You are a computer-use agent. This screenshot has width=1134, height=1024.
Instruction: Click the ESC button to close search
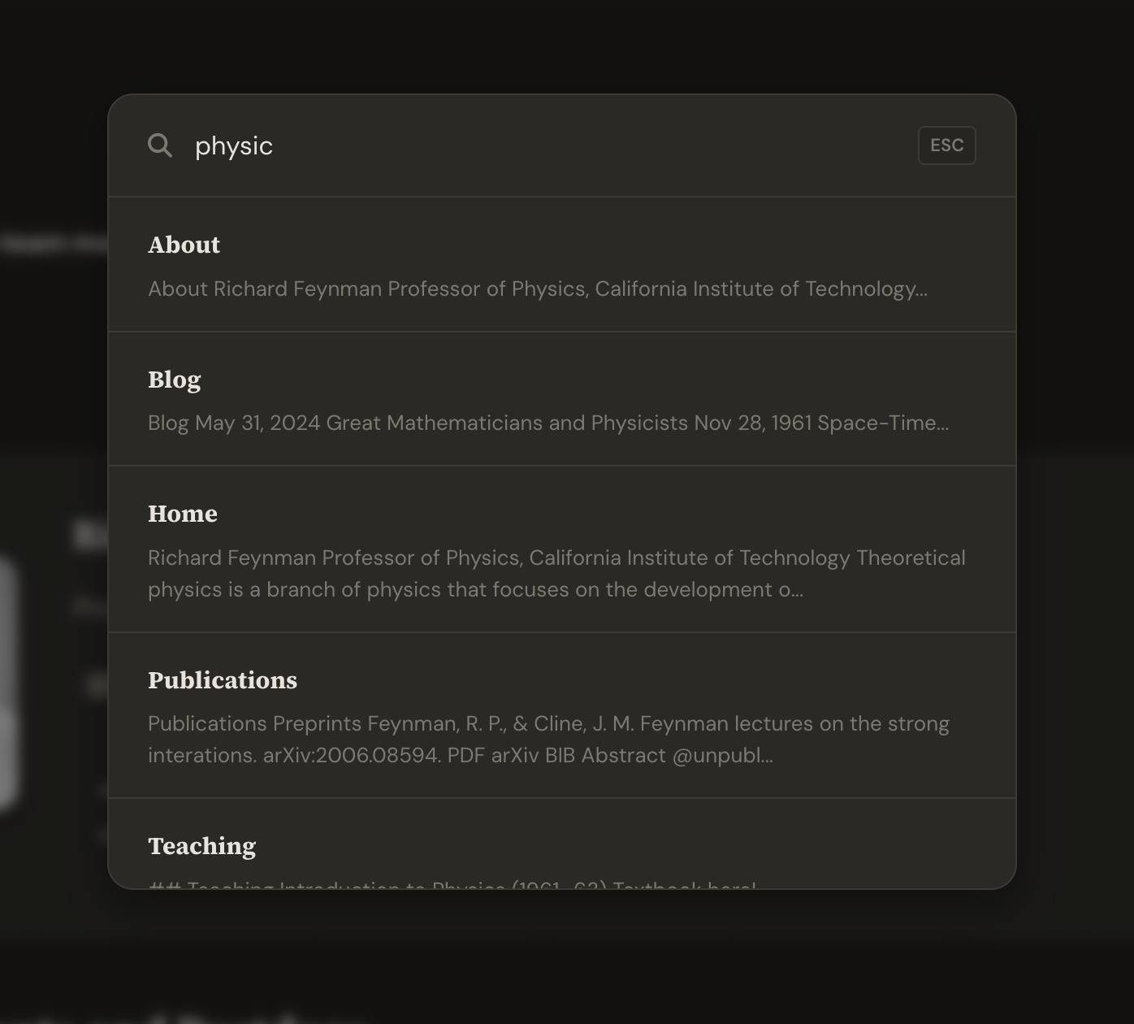(x=946, y=145)
